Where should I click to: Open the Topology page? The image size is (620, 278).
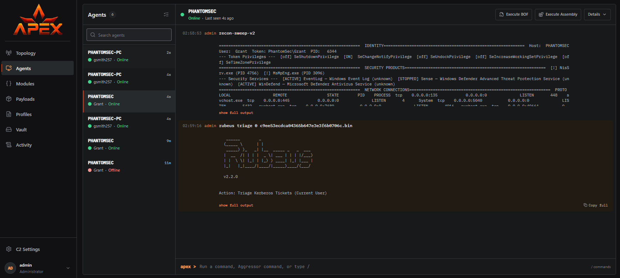[x=37, y=53]
